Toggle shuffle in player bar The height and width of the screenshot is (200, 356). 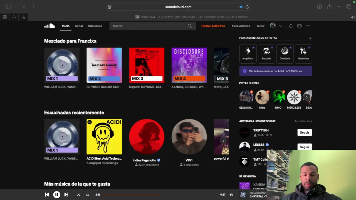click(x=79, y=195)
